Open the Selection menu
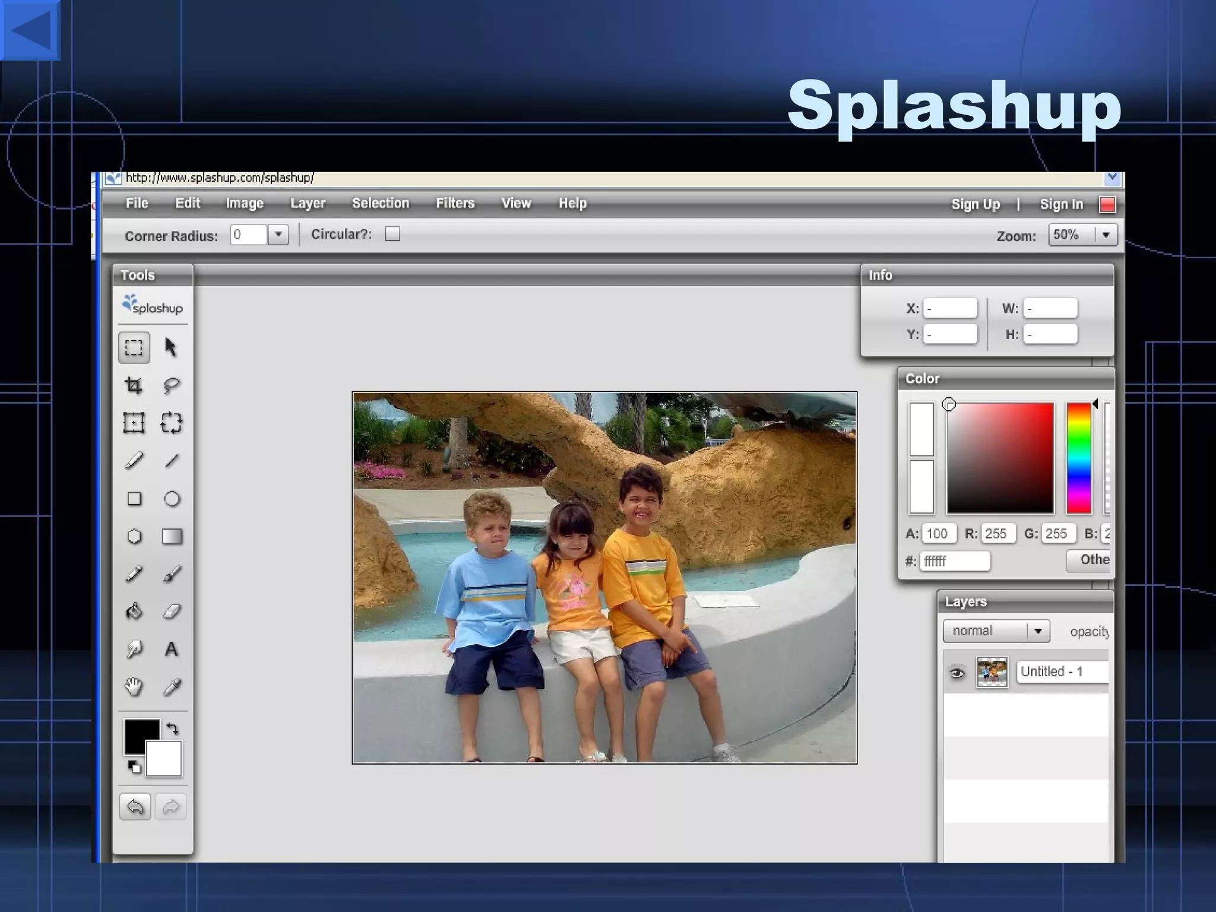The width and height of the screenshot is (1216, 912). tap(381, 203)
